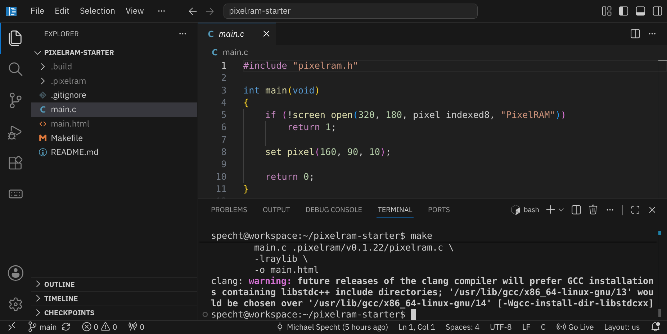Viewport: 667px width, 334px height.
Task: Open Explorer Views and More Actions
Action: point(182,34)
